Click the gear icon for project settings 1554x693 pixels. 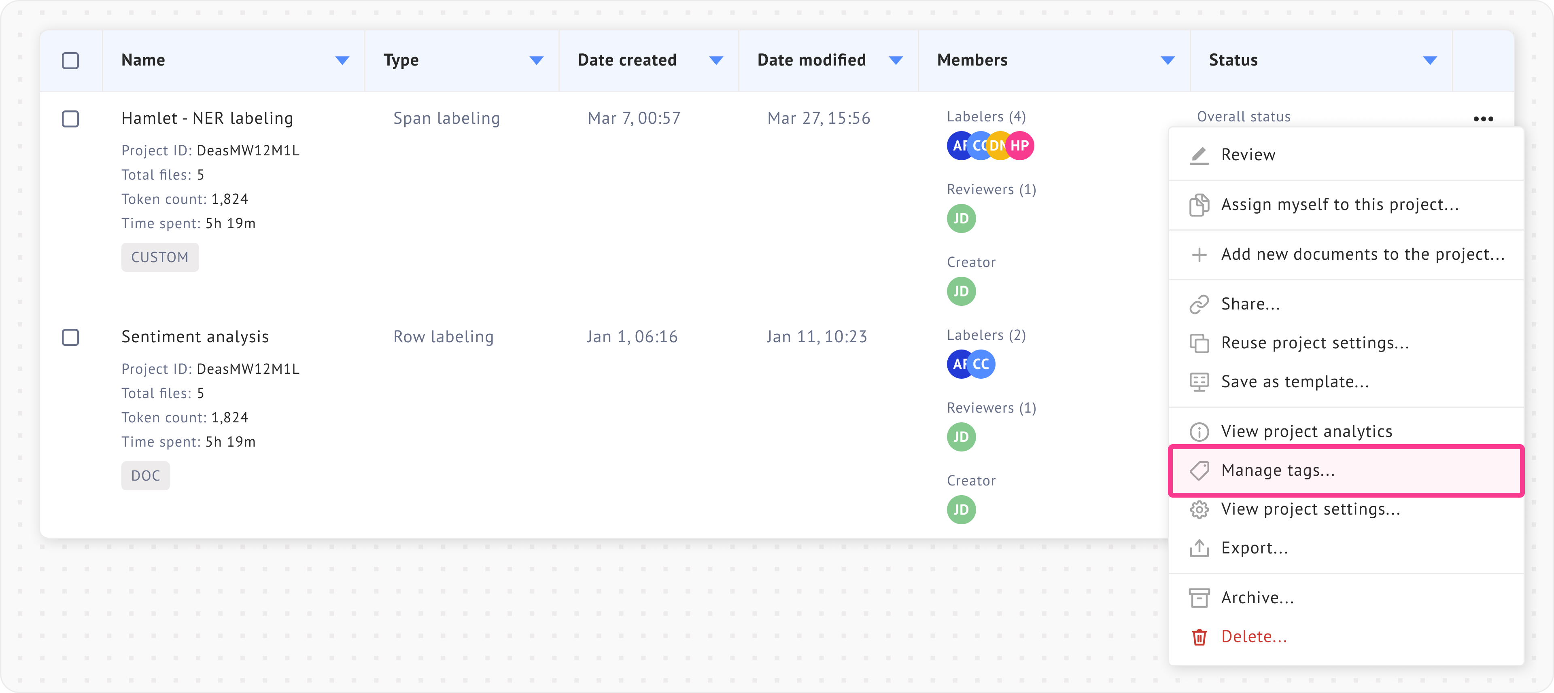tap(1199, 510)
